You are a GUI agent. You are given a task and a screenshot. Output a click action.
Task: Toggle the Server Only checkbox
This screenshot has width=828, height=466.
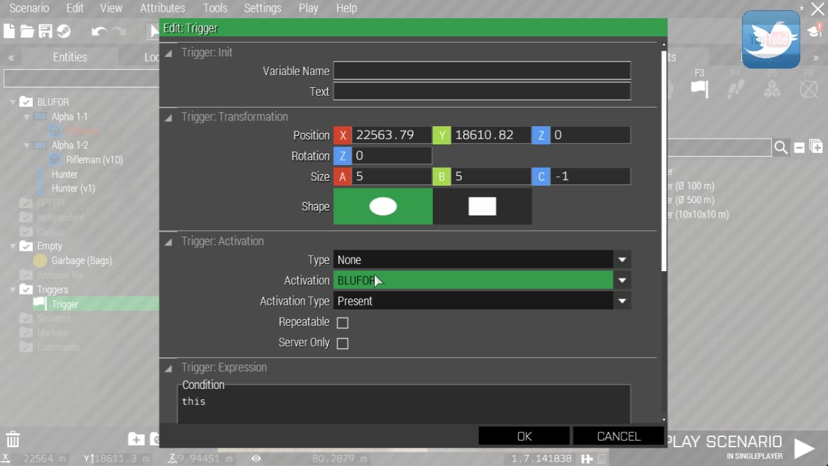(x=343, y=343)
